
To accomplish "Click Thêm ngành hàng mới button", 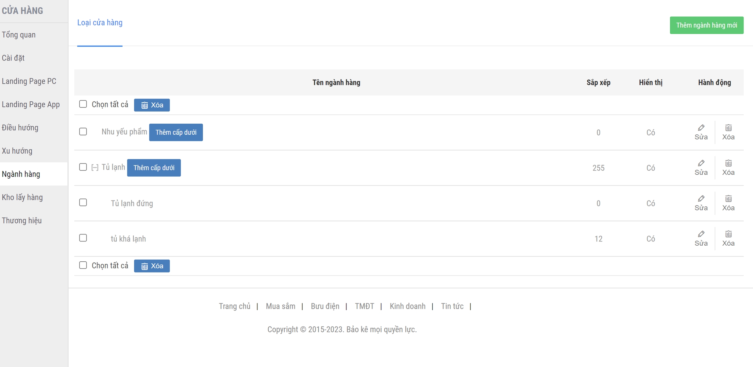I will pyautogui.click(x=706, y=25).
